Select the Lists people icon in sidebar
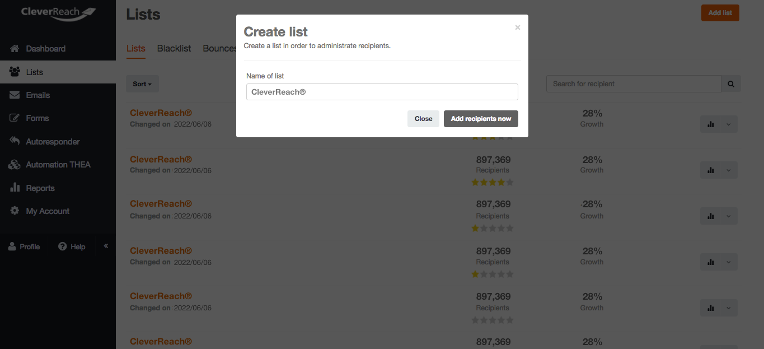 tap(15, 72)
